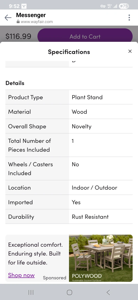Select the Overall Shape Novelty row
This screenshot has height=300, width=138.
[x=69, y=126]
